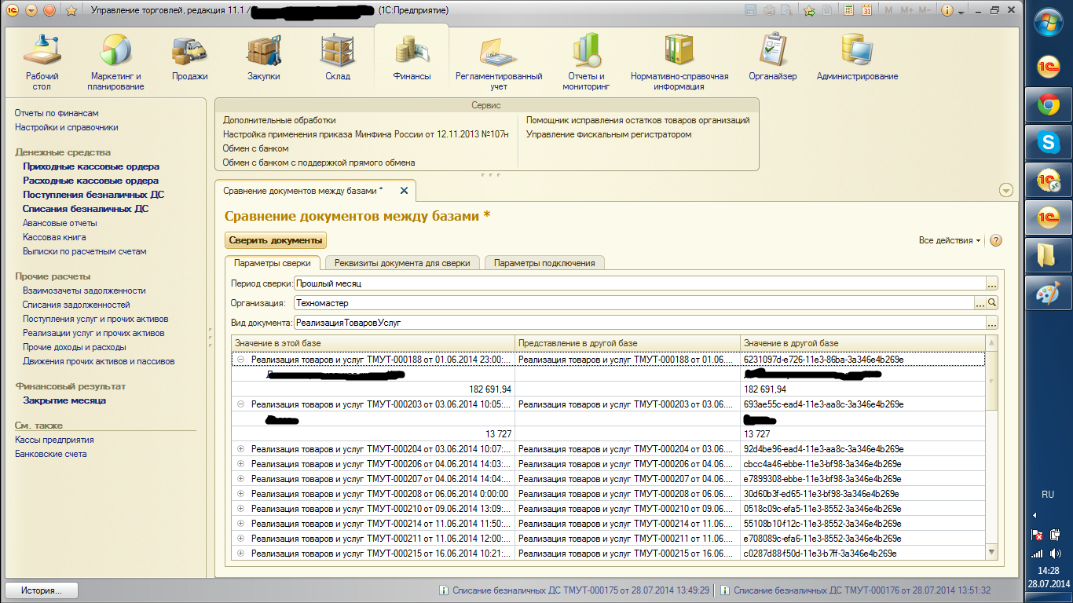Image resolution: width=1073 pixels, height=603 pixels.
Task: Open the Обмен с банком service link
Action: point(256,148)
